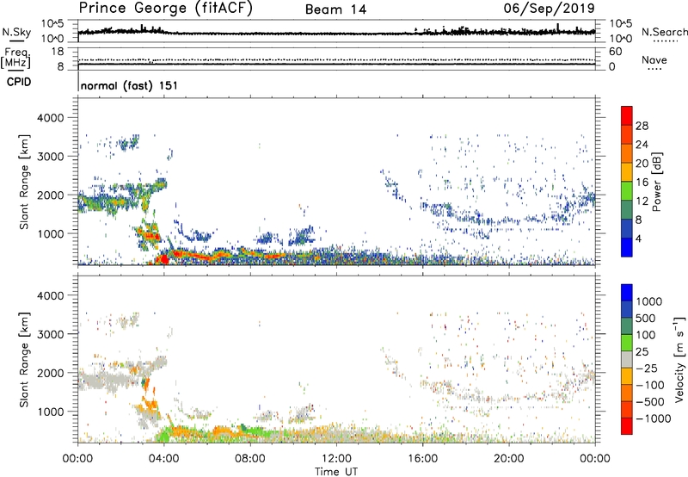Click the 'Time UT' axis title
The height and width of the screenshot is (477, 688).
tap(336, 472)
